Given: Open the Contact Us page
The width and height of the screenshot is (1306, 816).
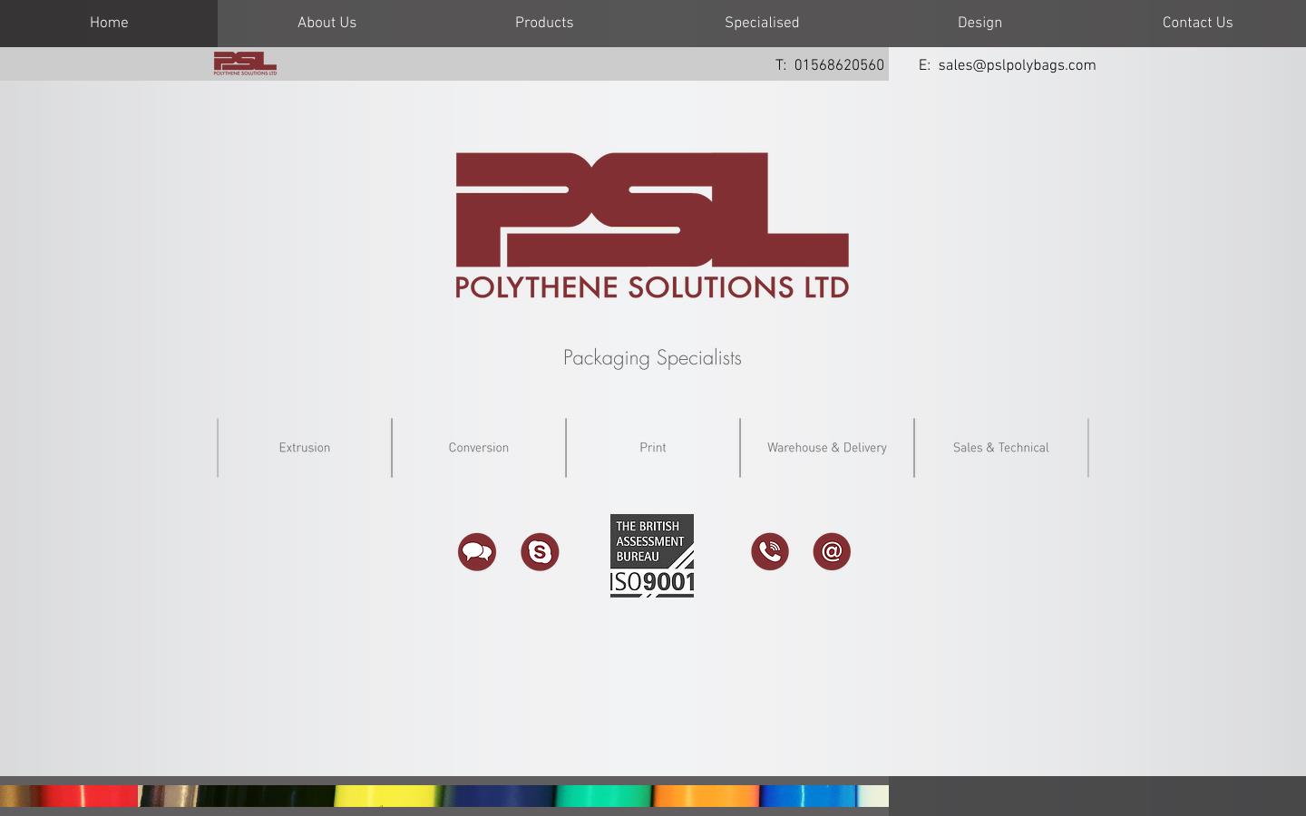Looking at the screenshot, I should click(1197, 23).
